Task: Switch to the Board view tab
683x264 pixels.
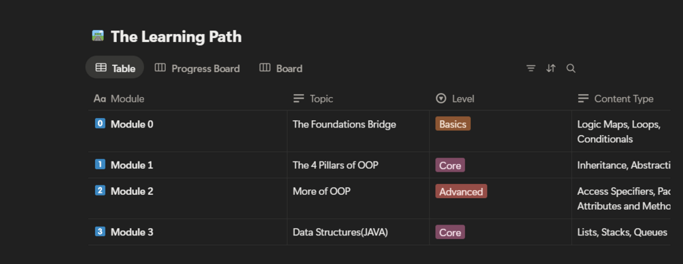Action: tap(281, 69)
